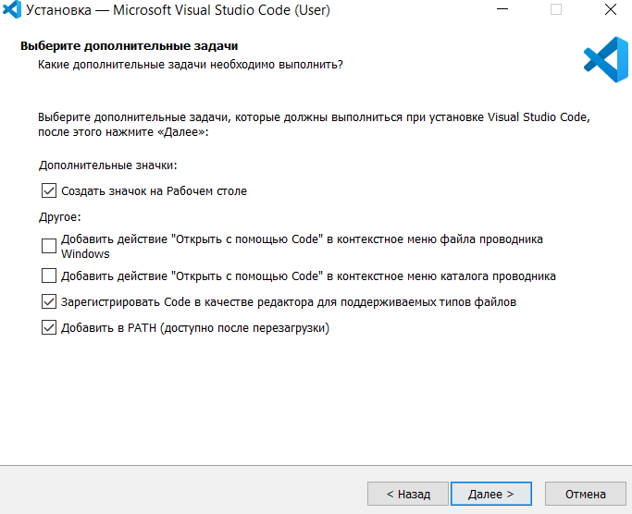This screenshot has height=514, width=632.
Task: Toggle the "Добавить в PATH" checkbox
Action: (49, 327)
